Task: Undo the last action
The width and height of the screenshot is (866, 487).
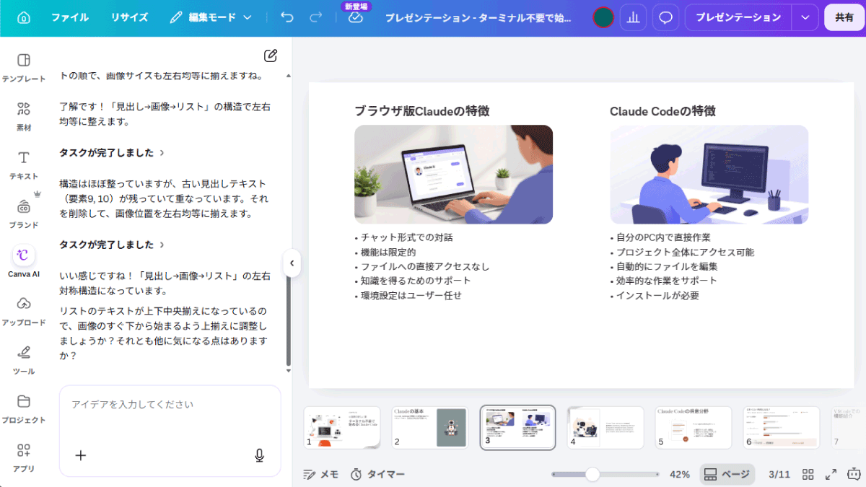Action: pos(287,17)
